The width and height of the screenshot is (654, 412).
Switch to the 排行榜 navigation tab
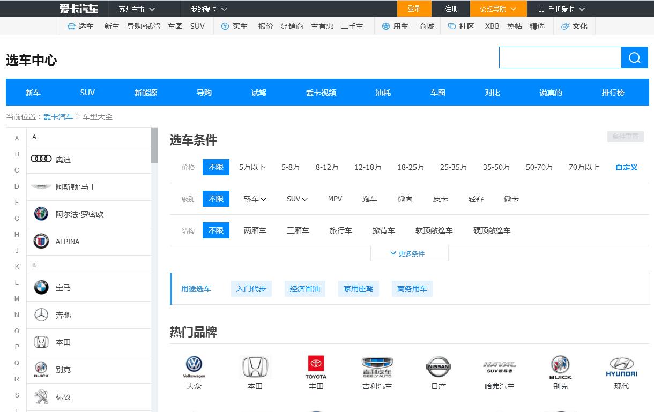(x=613, y=93)
